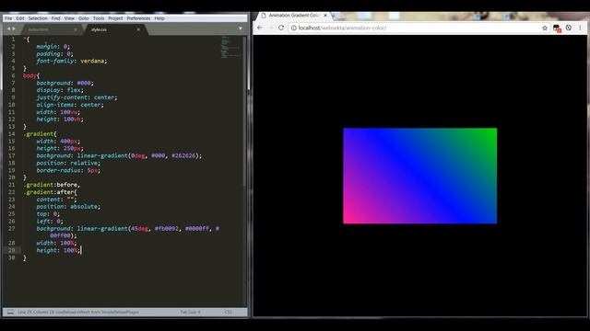Click the browser Forward arrow

click(x=270, y=28)
